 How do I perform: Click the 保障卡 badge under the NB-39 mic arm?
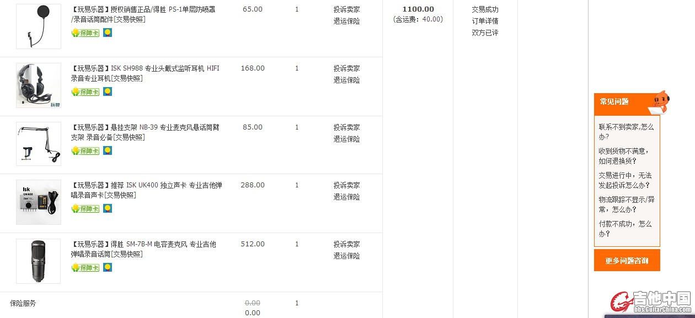click(85, 151)
